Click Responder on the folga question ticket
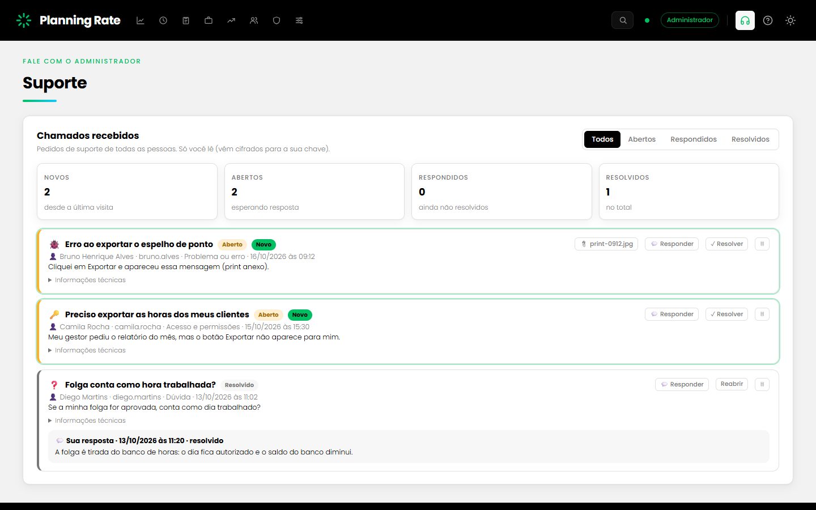This screenshot has width=816, height=510. 682,385
